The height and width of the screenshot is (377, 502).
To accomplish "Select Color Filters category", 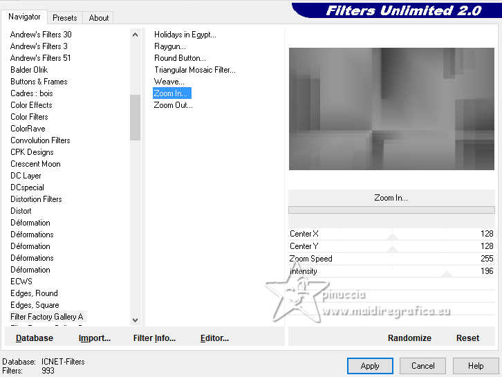I will (29, 117).
